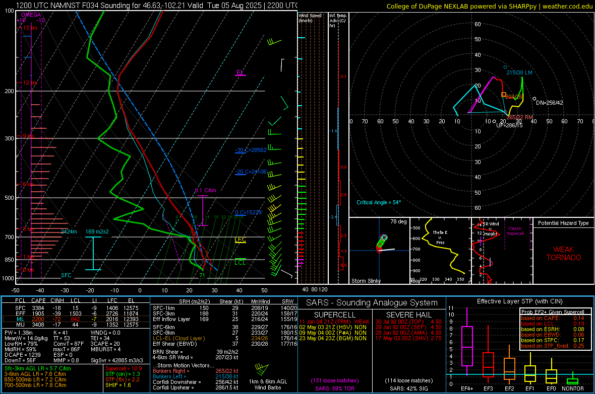Select the 'Eff Inflow Layer' row label
Viewport: 595px width, 394px height.
pyautogui.click(x=171, y=319)
